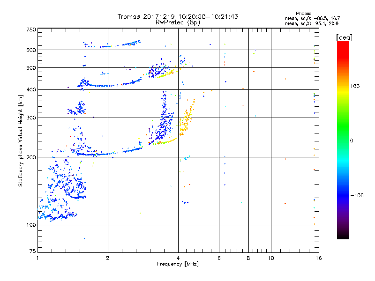Click the '2' x-axis tick label
Screen dimensions: 375x281
[x=108, y=258]
